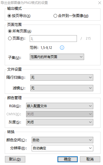Click the disabled CMYK dropdown
103x165 pixels.
(x=60, y=114)
